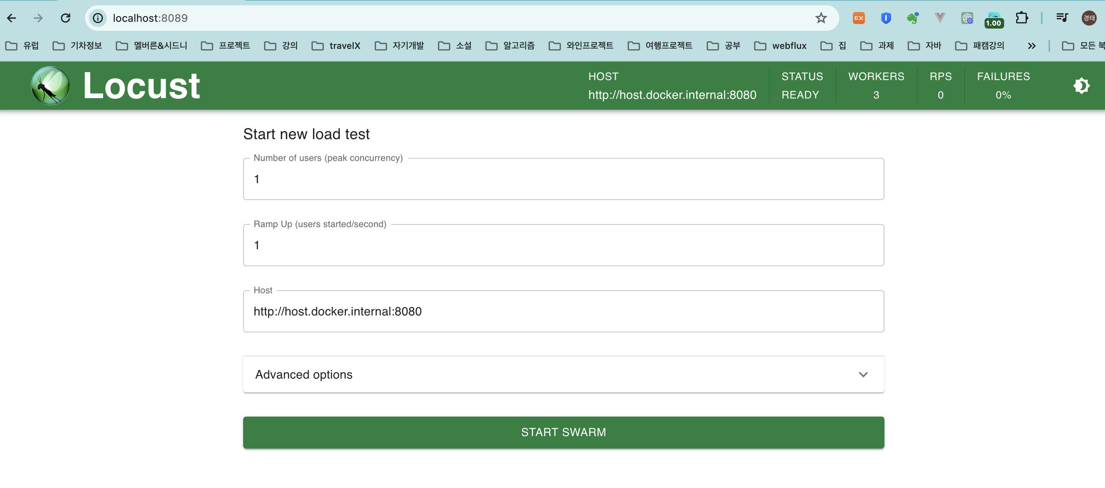Click the Bitwarden shield extension icon

pyautogui.click(x=886, y=18)
